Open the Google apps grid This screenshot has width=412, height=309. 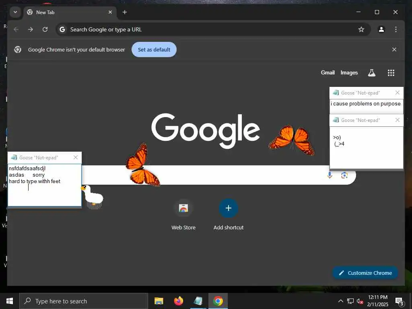pyautogui.click(x=391, y=73)
